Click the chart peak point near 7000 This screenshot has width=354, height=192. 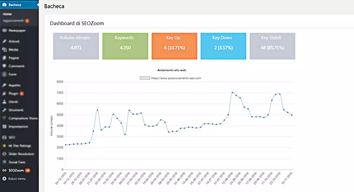tap(232, 92)
